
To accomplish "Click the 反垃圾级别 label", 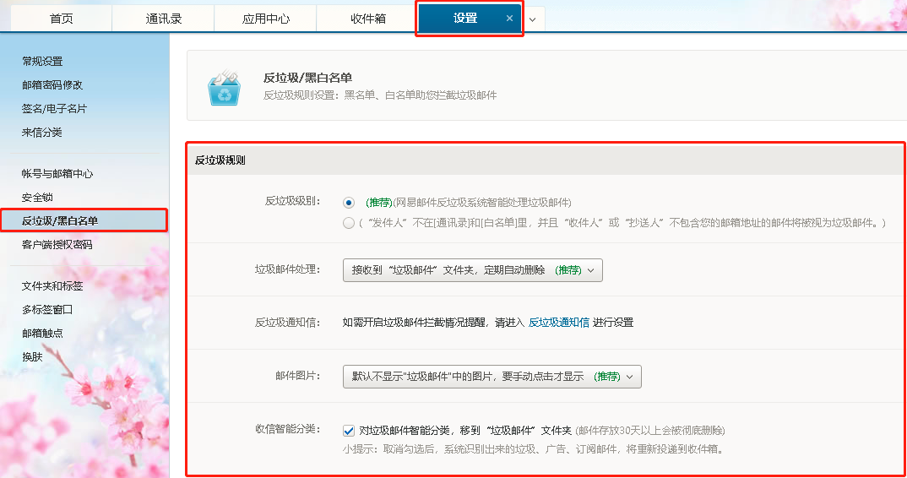I will pyautogui.click(x=293, y=201).
